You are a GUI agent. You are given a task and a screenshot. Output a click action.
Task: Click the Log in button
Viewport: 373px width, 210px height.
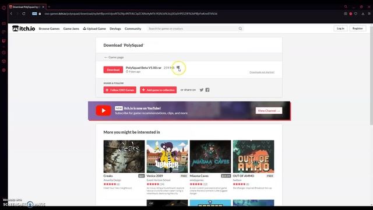340,29
